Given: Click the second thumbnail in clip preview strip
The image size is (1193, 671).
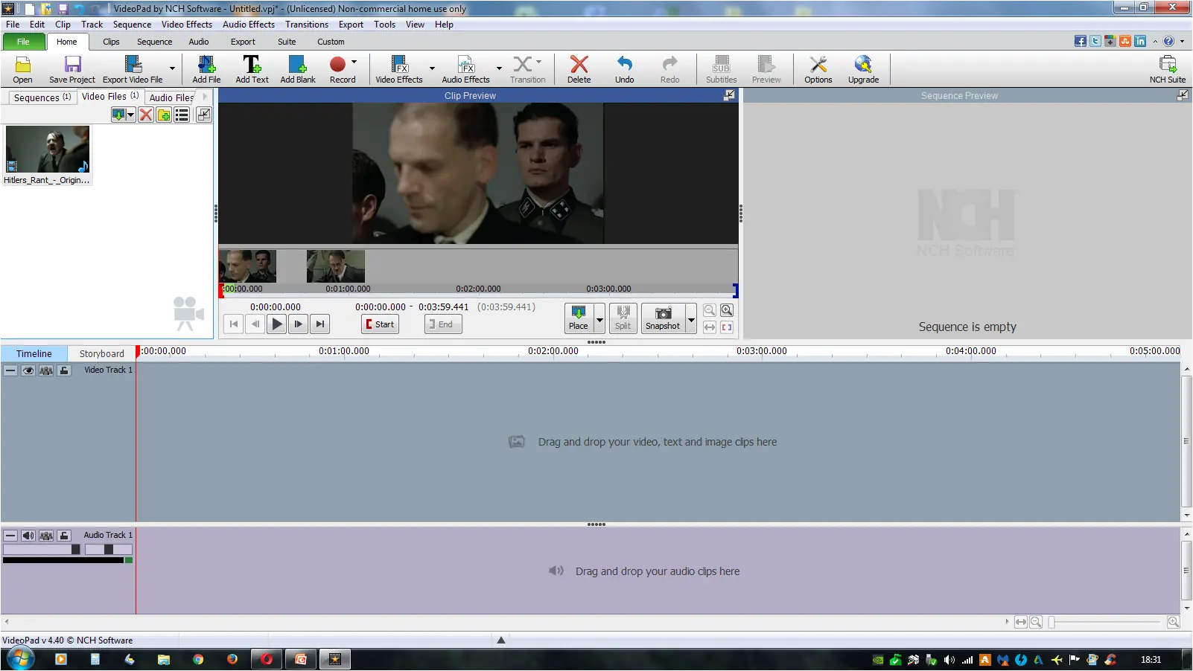Looking at the screenshot, I should pyautogui.click(x=336, y=266).
